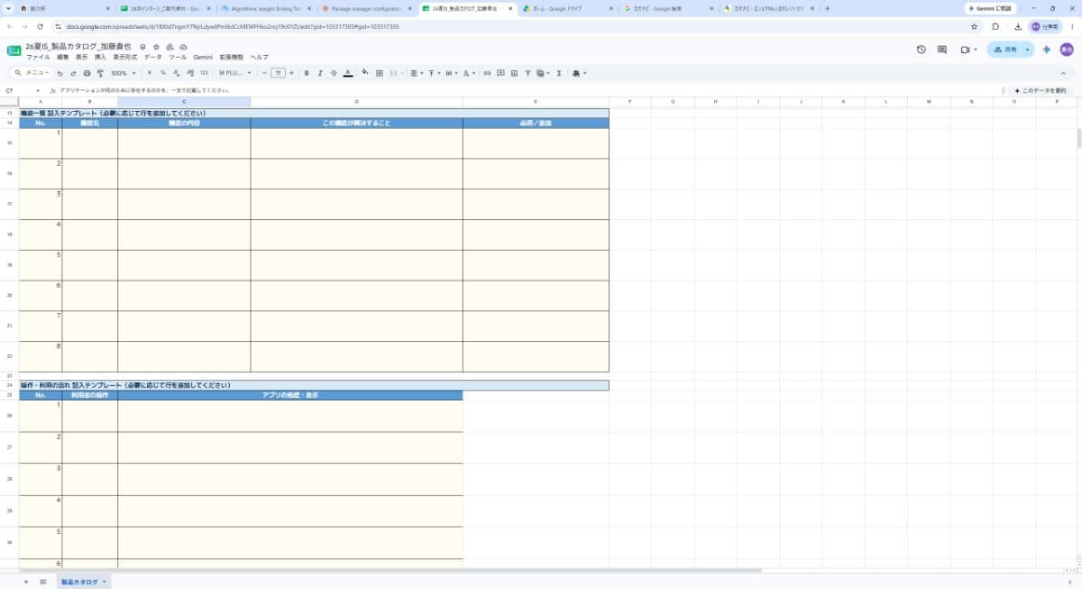The width and height of the screenshot is (1082, 589).
Task: Open the ツール menu
Action: tap(178, 57)
